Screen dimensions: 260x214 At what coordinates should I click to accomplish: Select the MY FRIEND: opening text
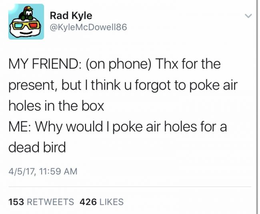(45, 64)
